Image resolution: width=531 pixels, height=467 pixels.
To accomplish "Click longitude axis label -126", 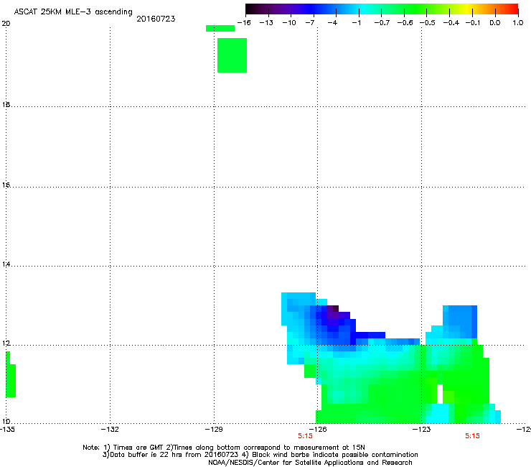I will [318, 430].
